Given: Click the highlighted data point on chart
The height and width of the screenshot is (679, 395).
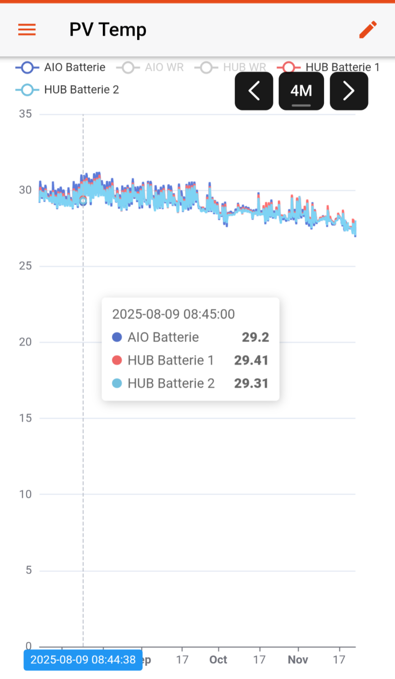Looking at the screenshot, I should (83, 200).
